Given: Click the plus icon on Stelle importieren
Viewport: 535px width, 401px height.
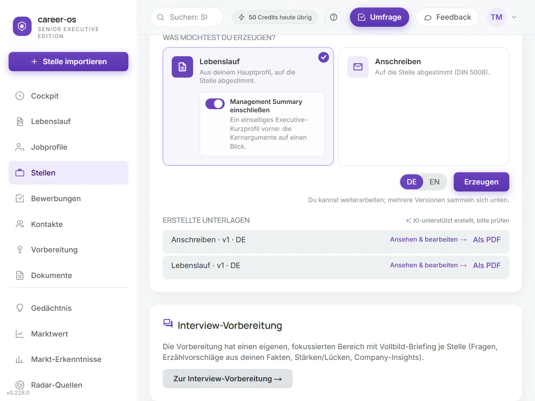Looking at the screenshot, I should pyautogui.click(x=34, y=61).
